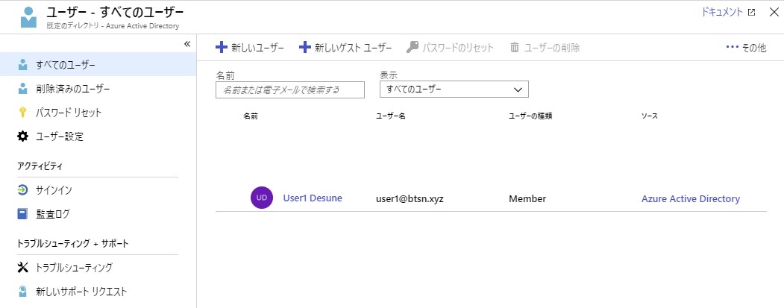This screenshot has height=308, width=784.
Task: Select パスワード リセット menu item
Action: (x=69, y=113)
